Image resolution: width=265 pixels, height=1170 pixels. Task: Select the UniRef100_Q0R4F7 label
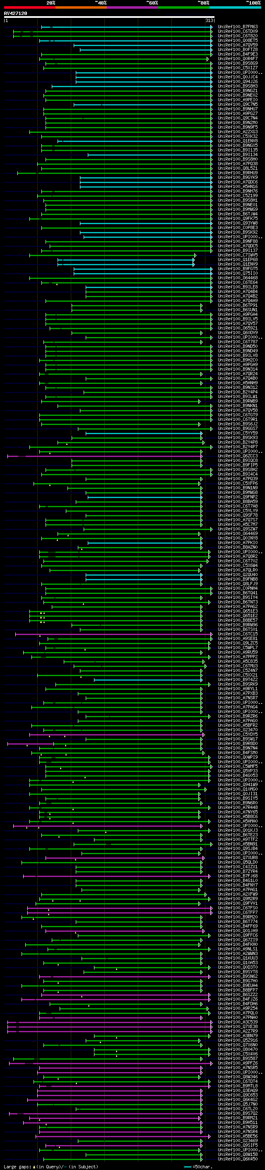coord(238,59)
